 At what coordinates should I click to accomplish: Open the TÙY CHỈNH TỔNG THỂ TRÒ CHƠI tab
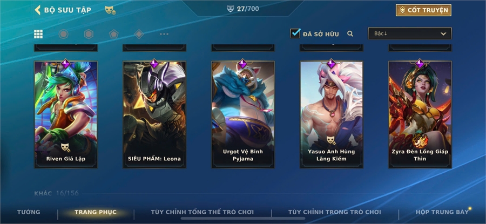click(202, 212)
